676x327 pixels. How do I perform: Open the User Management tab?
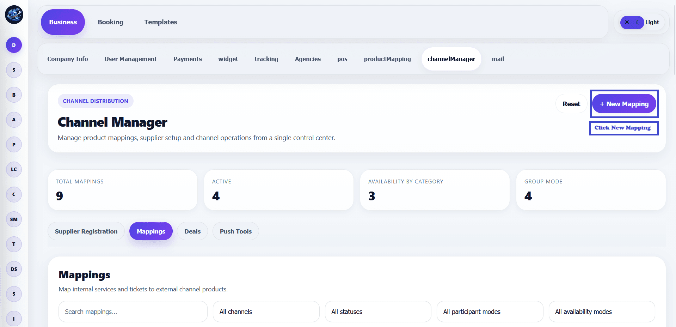pos(131,59)
